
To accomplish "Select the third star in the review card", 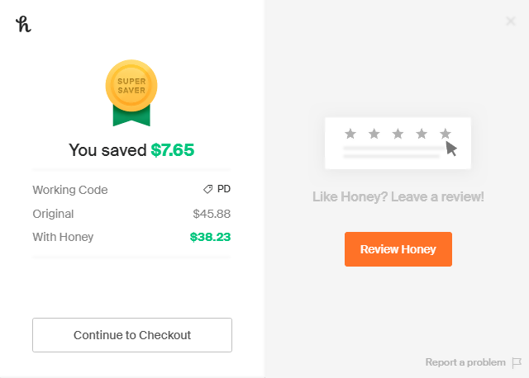I will pyautogui.click(x=398, y=133).
